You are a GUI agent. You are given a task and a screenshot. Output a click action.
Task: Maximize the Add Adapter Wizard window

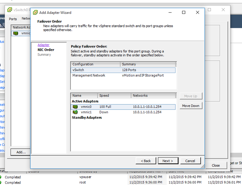click(184, 12)
